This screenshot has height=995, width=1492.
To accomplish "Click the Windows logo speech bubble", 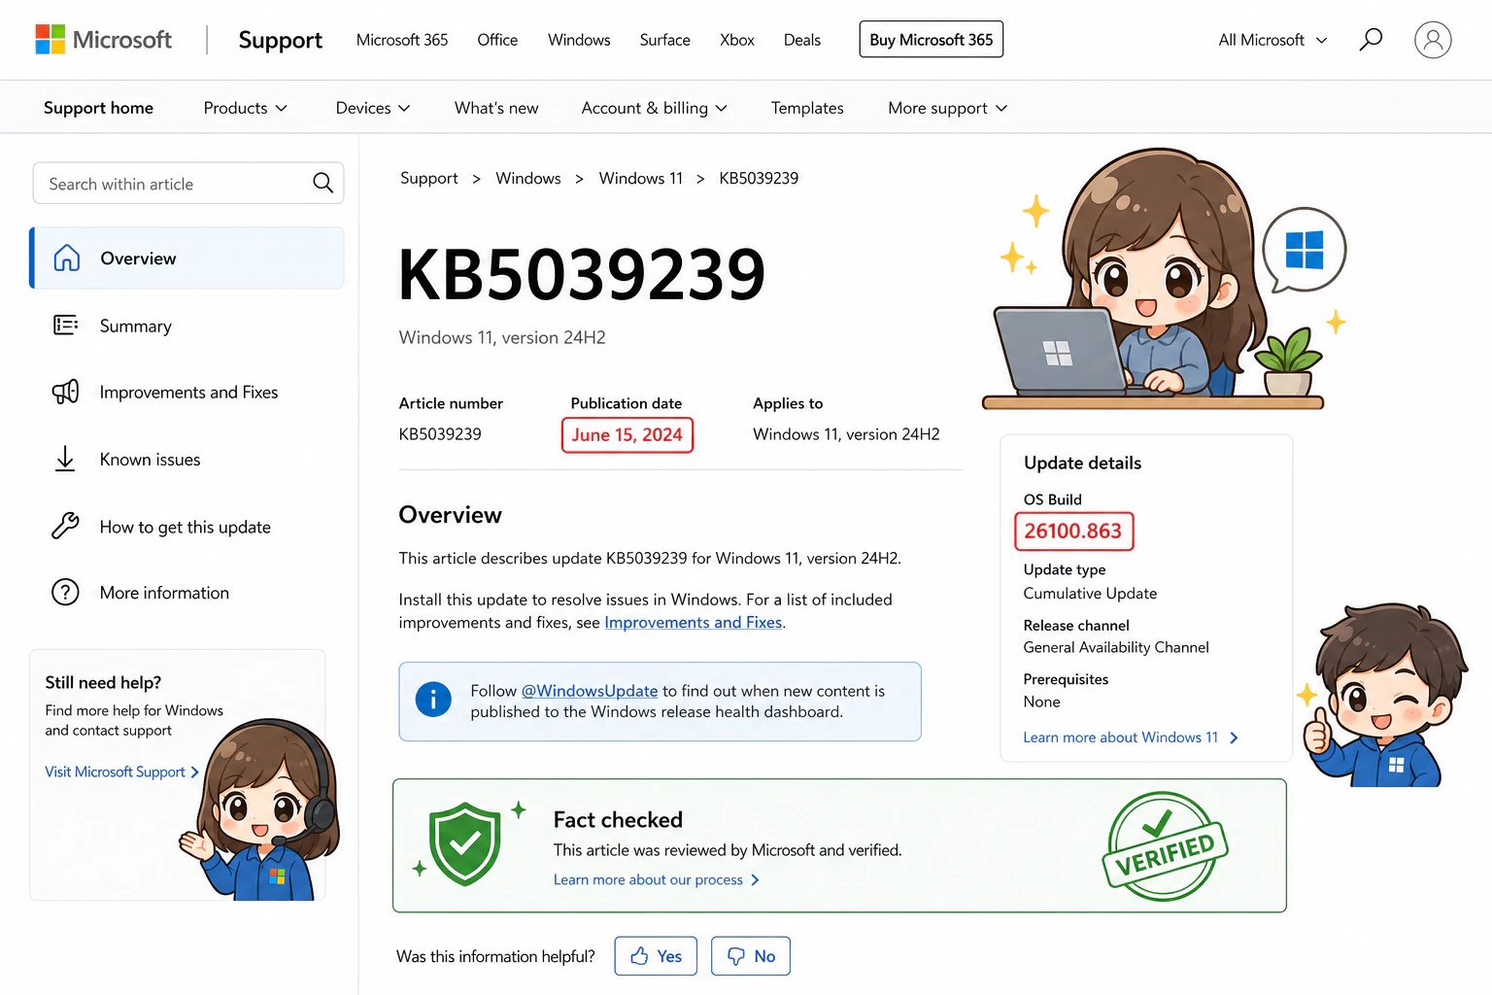I will pos(1304,251).
